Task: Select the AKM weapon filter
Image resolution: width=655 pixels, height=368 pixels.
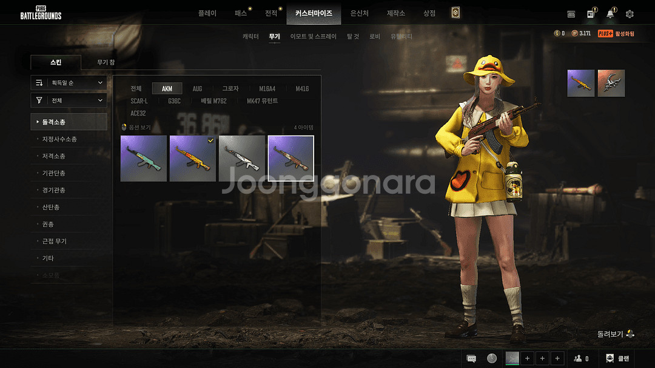Action: (167, 89)
